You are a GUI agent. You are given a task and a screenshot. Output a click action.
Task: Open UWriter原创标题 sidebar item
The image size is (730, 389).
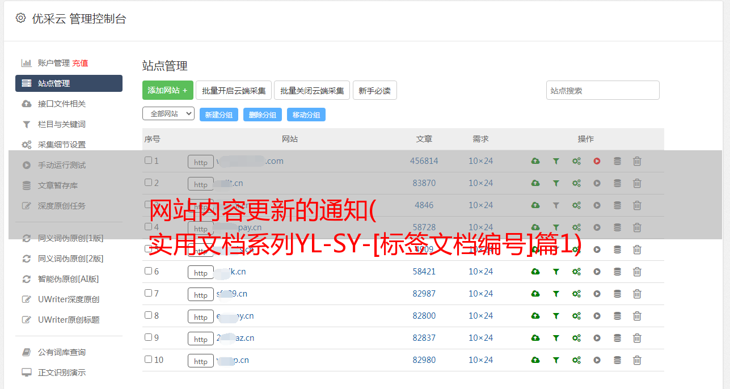[69, 320]
